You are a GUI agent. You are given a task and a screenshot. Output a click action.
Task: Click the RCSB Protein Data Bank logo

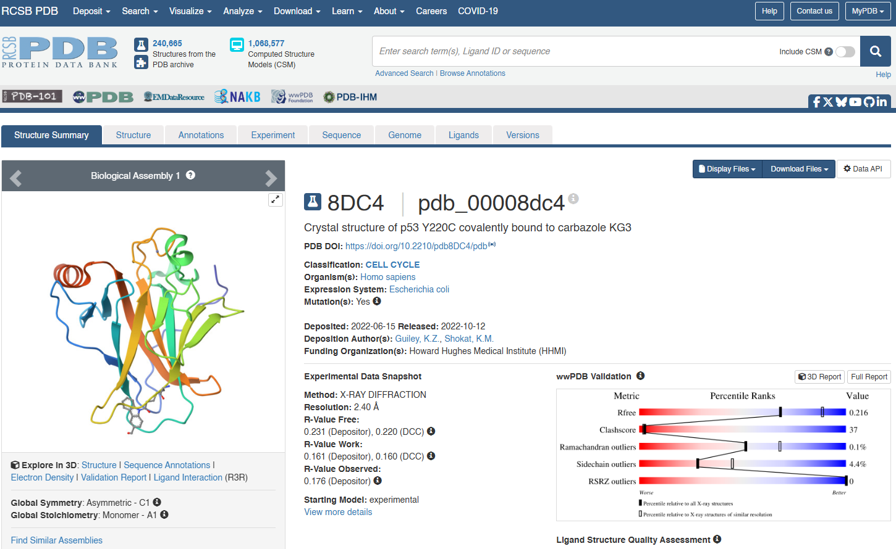coord(60,52)
